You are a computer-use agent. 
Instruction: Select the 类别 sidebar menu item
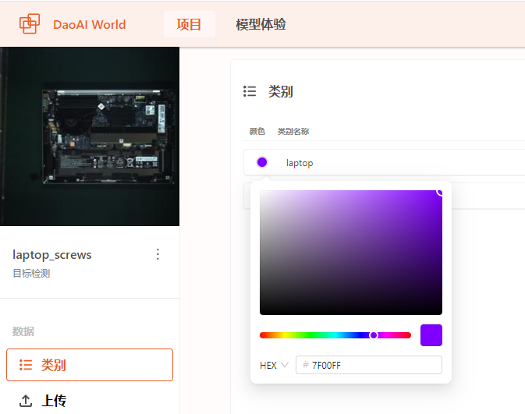[x=90, y=365]
